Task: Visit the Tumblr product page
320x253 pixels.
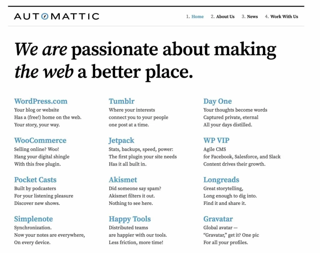Action: pyautogui.click(x=121, y=101)
